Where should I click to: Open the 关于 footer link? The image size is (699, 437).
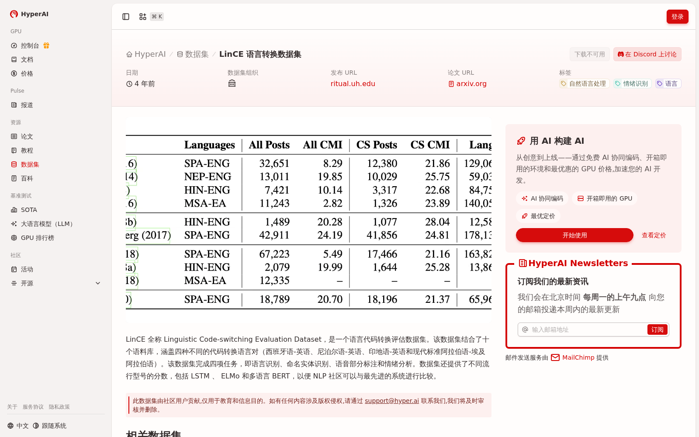tap(12, 407)
